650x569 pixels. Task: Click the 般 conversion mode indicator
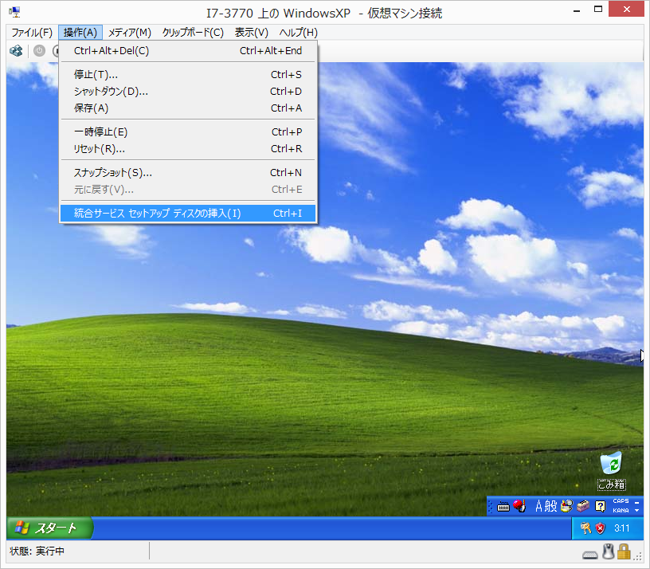pyautogui.click(x=551, y=506)
